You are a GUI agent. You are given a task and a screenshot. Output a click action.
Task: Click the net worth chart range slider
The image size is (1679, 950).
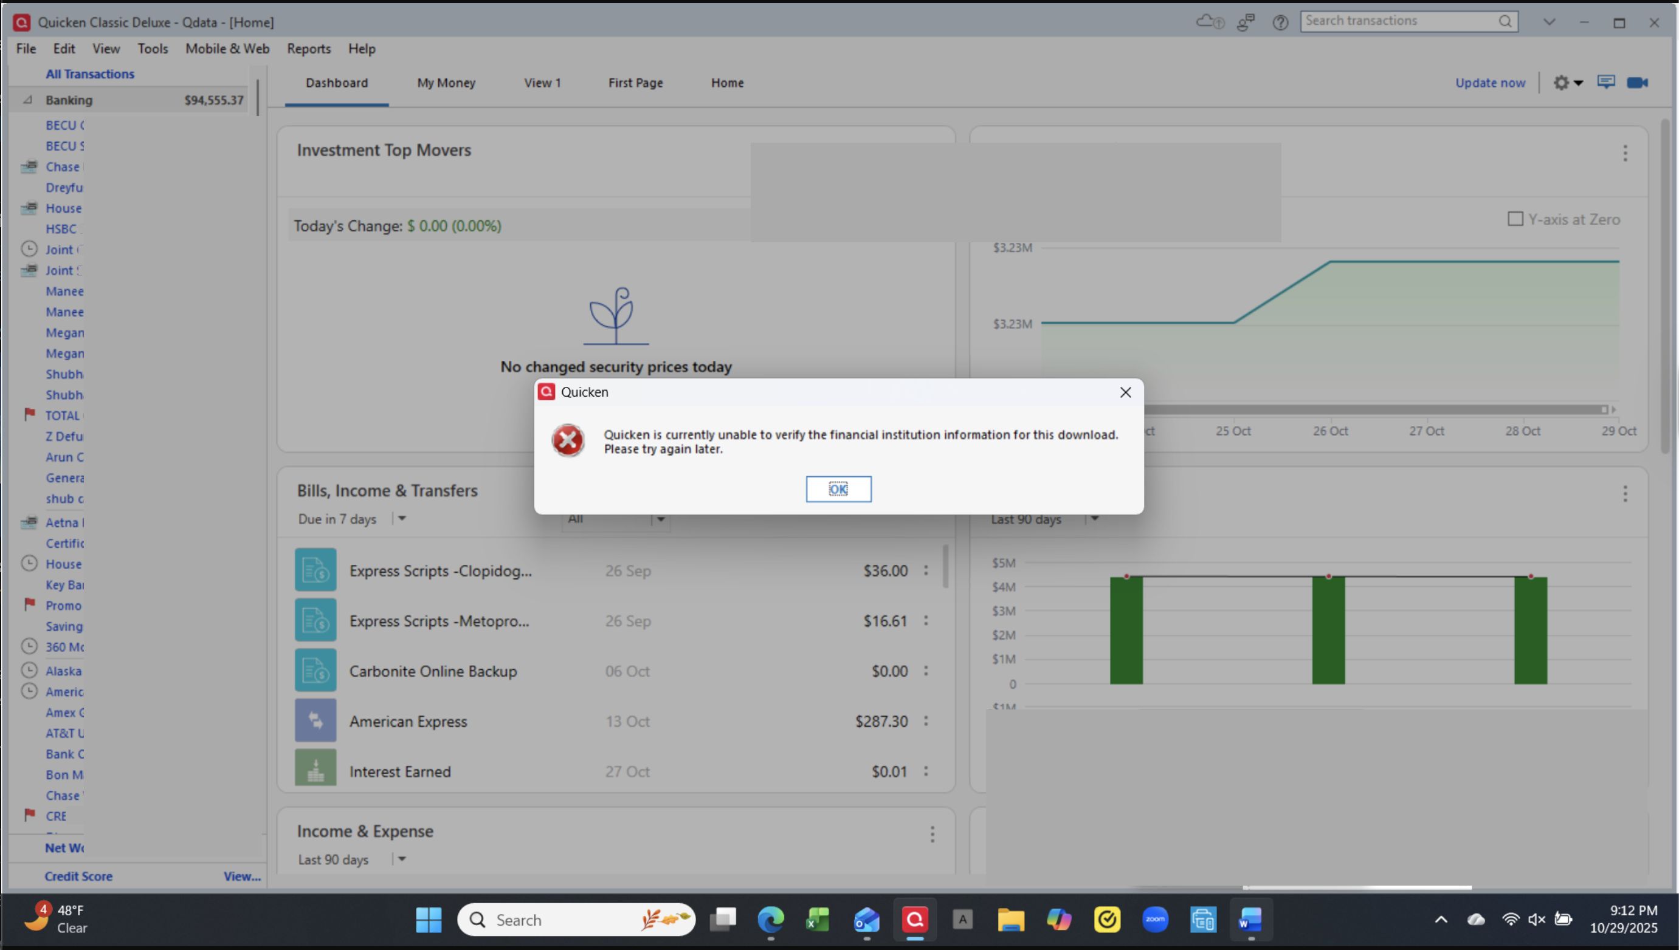1371,410
